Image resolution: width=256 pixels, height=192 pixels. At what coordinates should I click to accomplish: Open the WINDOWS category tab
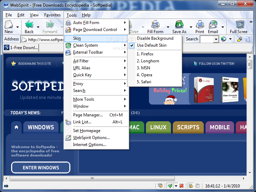pyautogui.click(x=41, y=127)
